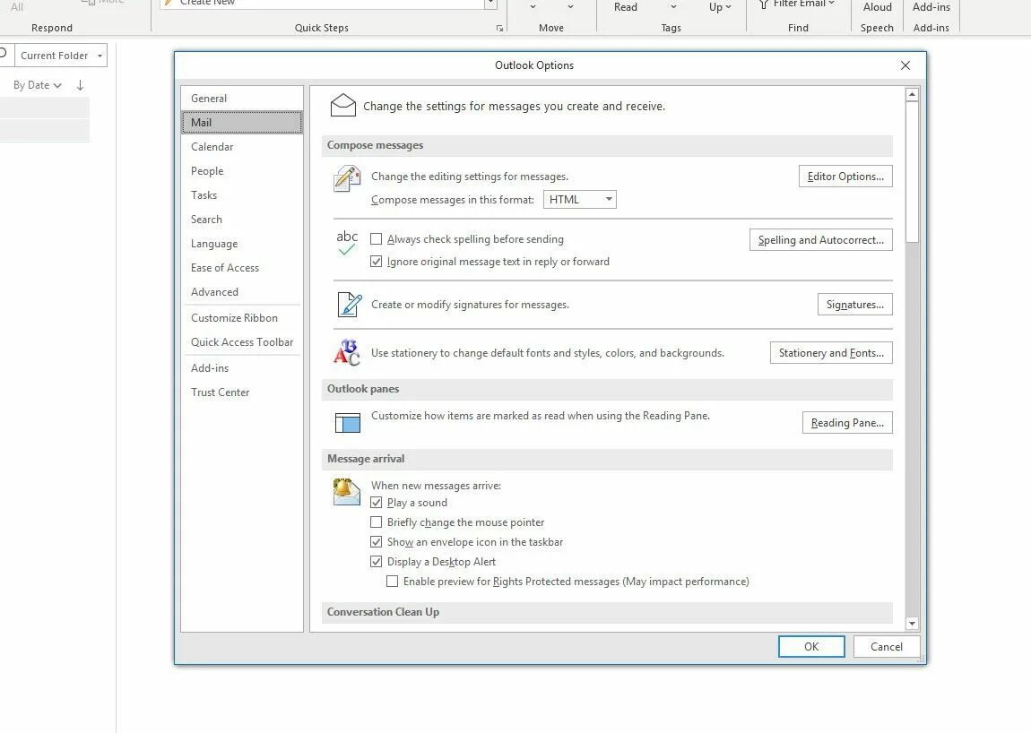Click the signature pen-and-paper icon
The width and height of the screenshot is (1031, 733).
click(349, 305)
